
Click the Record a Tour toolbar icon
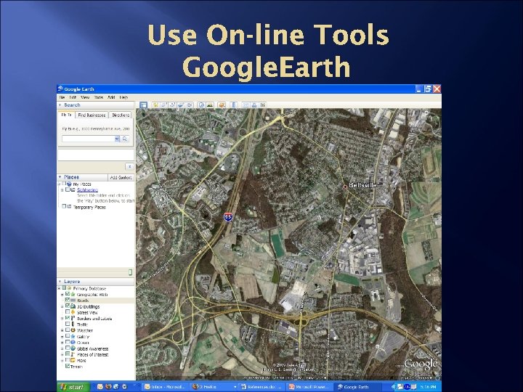(x=190, y=105)
